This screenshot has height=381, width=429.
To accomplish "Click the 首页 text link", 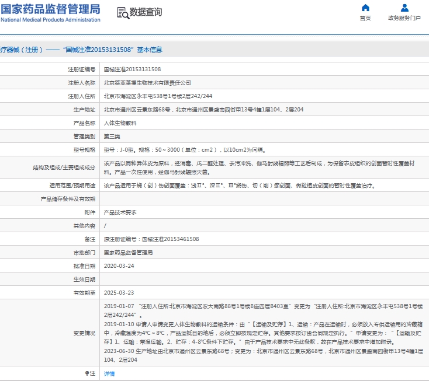I will coord(365,18).
